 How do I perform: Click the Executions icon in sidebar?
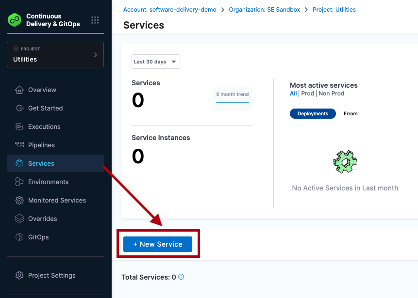pyautogui.click(x=19, y=126)
